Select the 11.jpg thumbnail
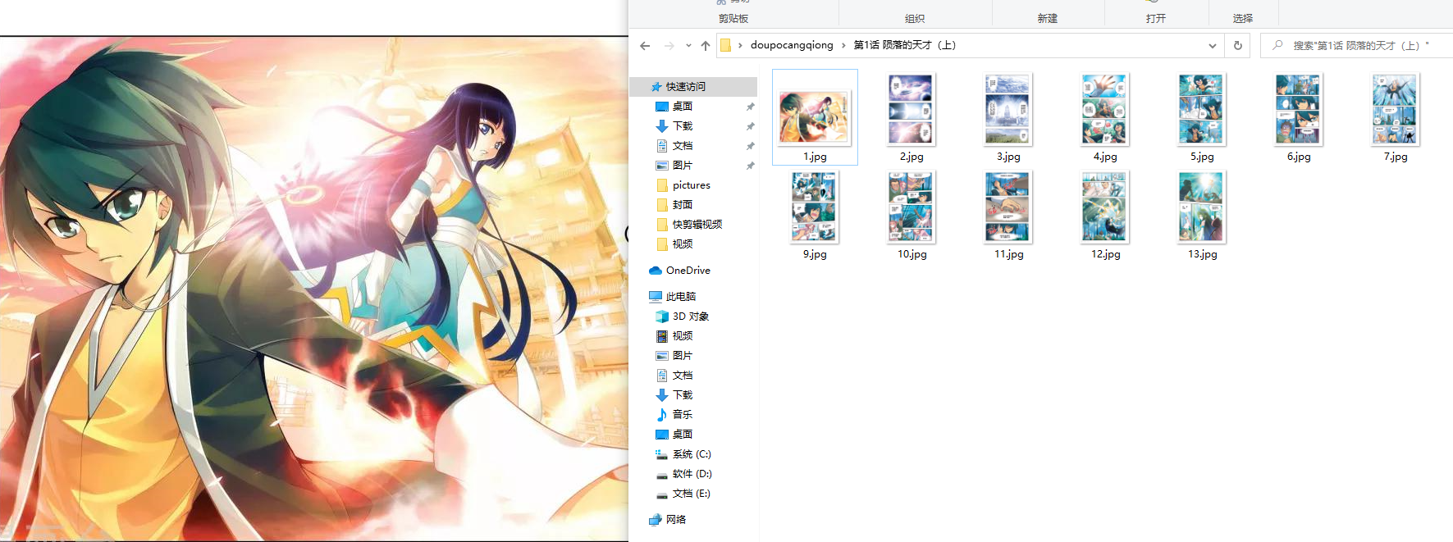This screenshot has height=542, width=1453. (1008, 207)
